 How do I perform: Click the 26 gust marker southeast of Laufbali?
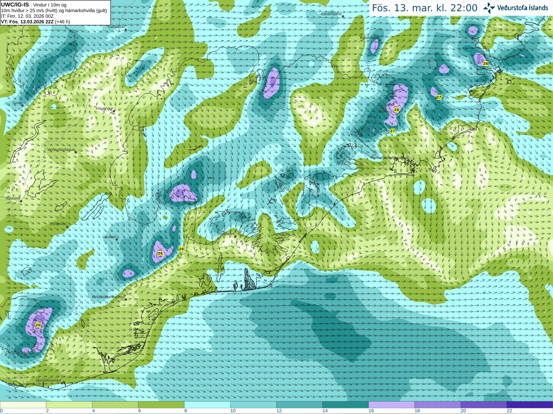click(x=160, y=253)
